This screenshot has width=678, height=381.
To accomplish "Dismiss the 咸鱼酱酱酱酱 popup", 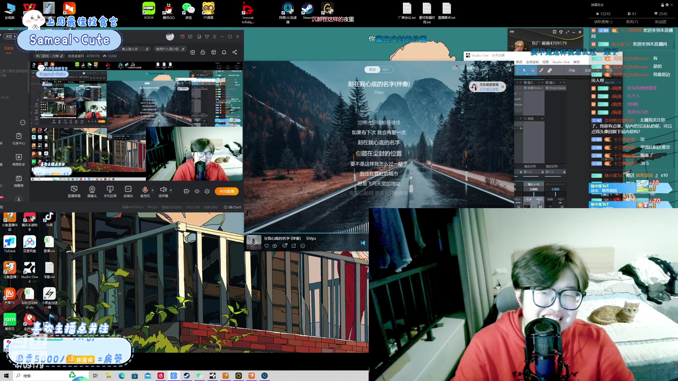I will [x=502, y=86].
